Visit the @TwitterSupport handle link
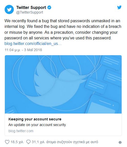 (x=29, y=12)
